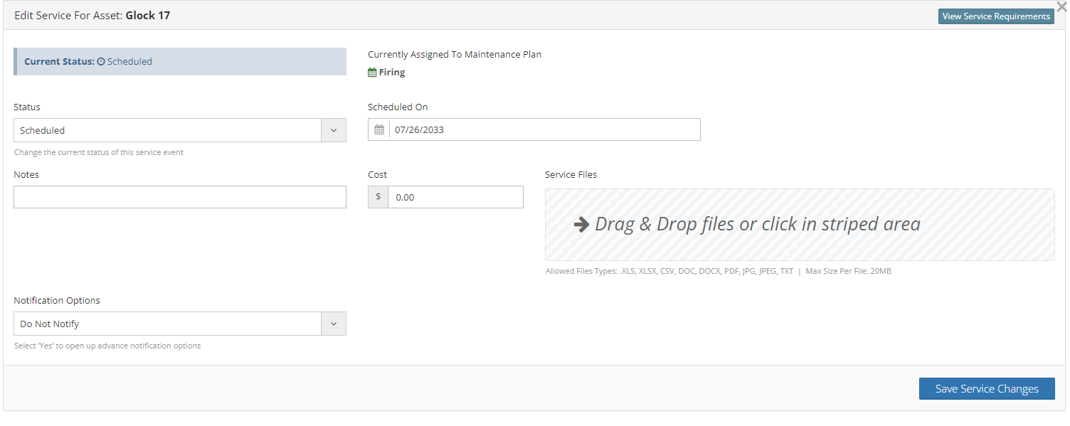Image resolution: width=1070 pixels, height=426 pixels.
Task: Click the green calendar icon beside Firing
Action: click(372, 72)
